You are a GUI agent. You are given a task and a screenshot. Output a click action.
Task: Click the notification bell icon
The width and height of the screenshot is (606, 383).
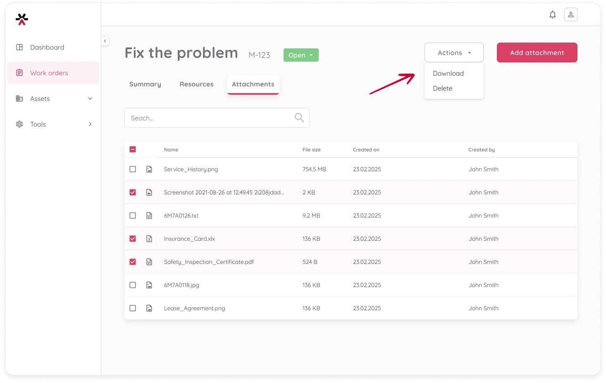tap(552, 15)
